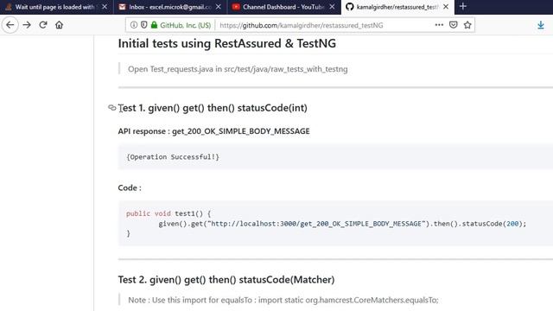Click the given().get localhost:3000 code line
553x311 pixels.
click(x=342, y=224)
